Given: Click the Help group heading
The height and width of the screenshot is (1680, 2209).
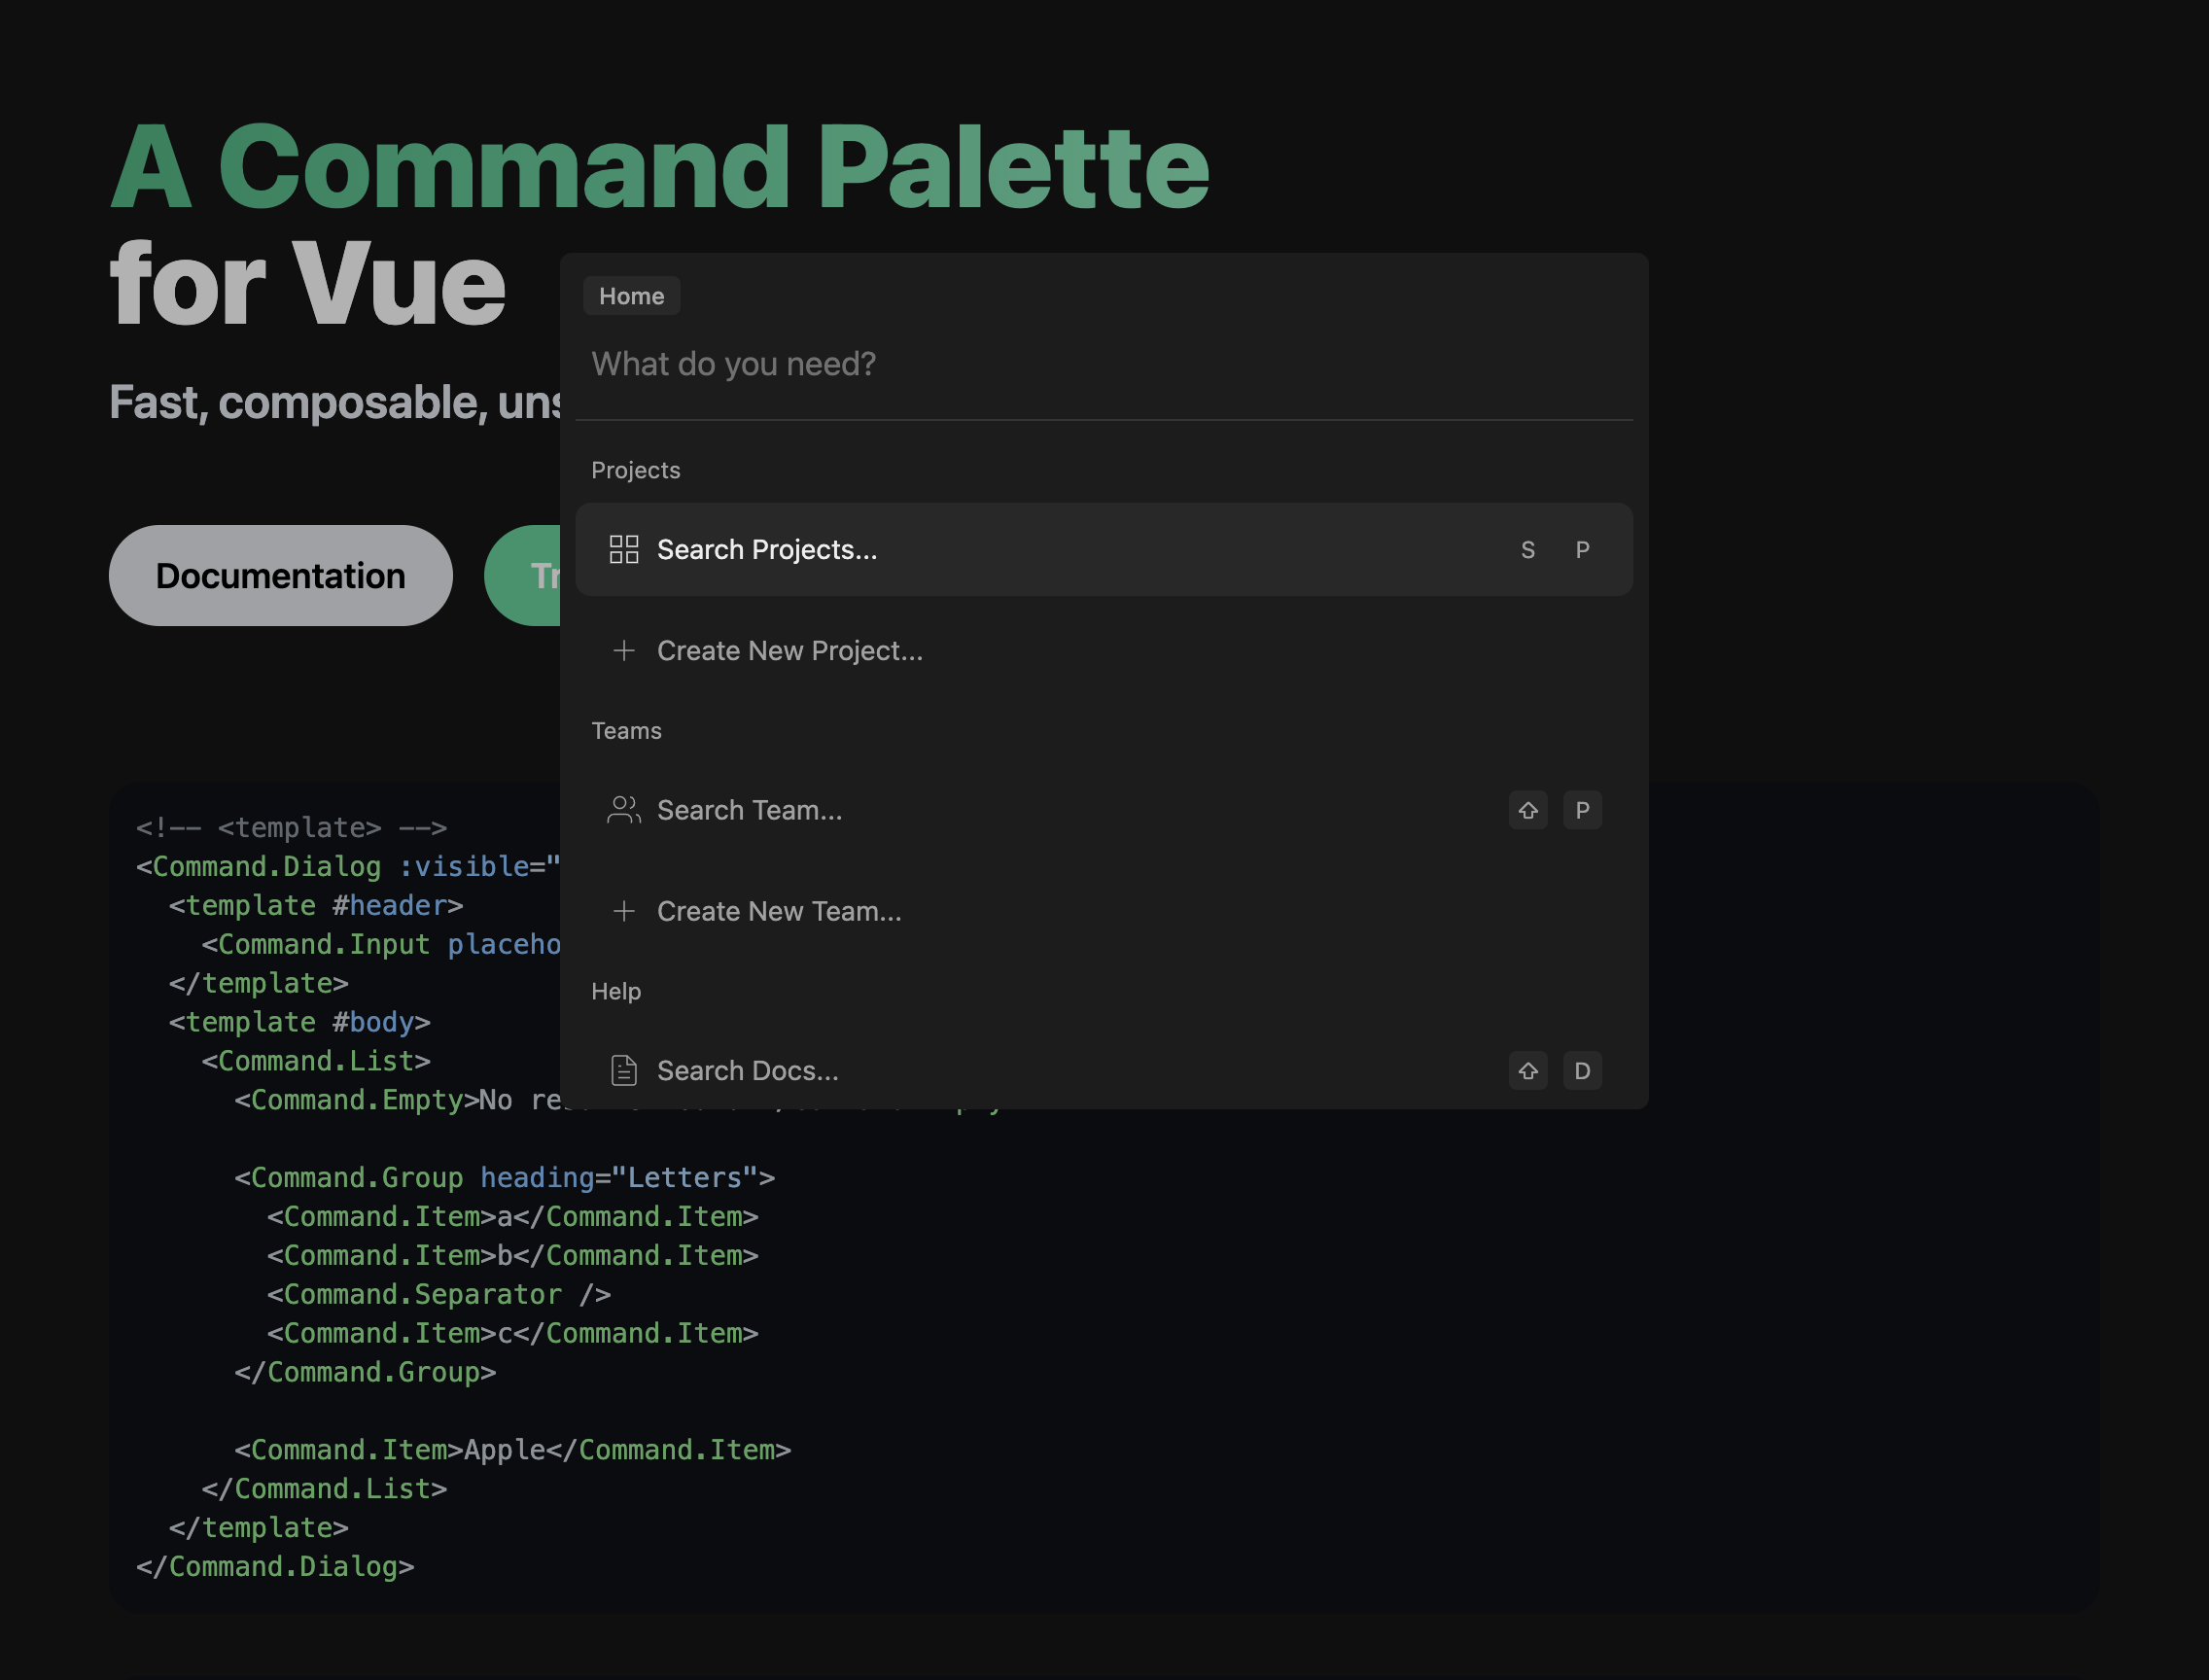Looking at the screenshot, I should coord(616,991).
